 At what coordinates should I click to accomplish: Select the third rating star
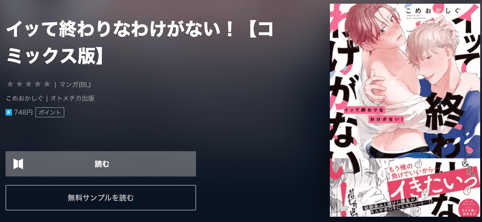29,84
